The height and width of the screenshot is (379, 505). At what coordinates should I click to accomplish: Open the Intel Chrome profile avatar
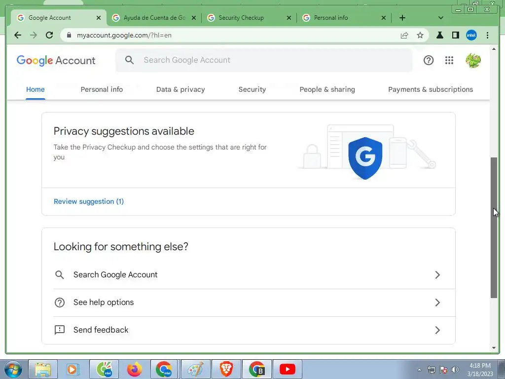(x=471, y=35)
